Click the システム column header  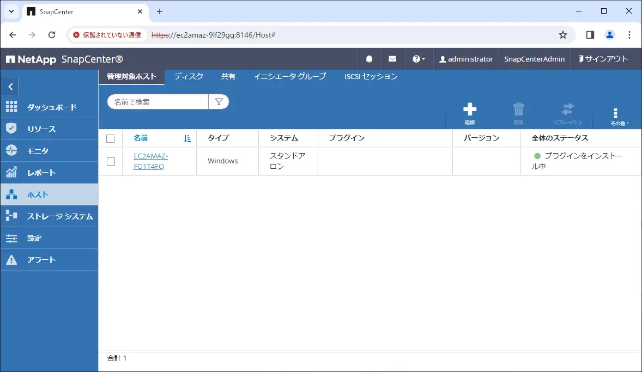click(x=284, y=138)
